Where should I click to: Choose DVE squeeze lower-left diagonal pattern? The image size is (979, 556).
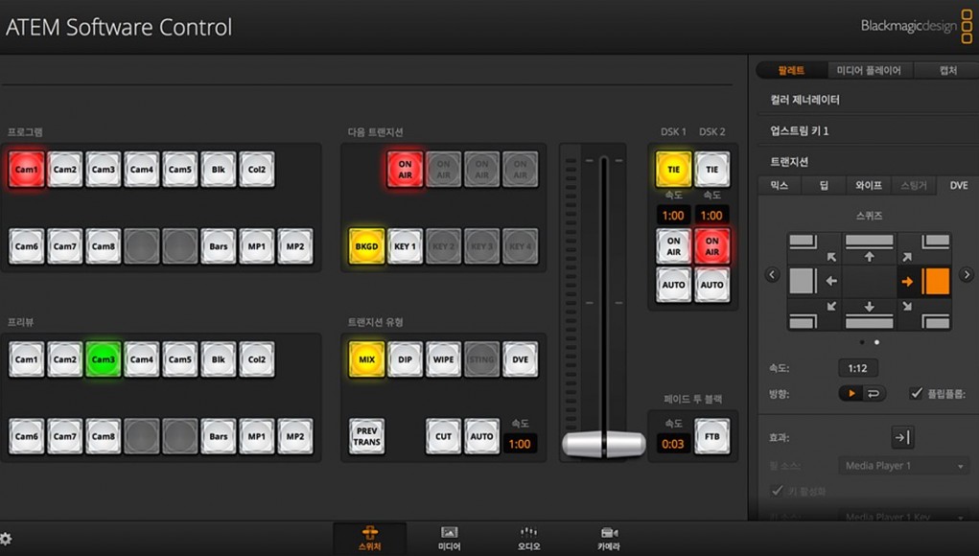click(x=813, y=313)
